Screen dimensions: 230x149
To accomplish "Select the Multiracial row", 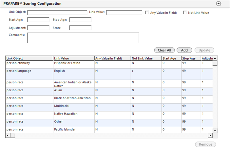I will tap(109, 107).
